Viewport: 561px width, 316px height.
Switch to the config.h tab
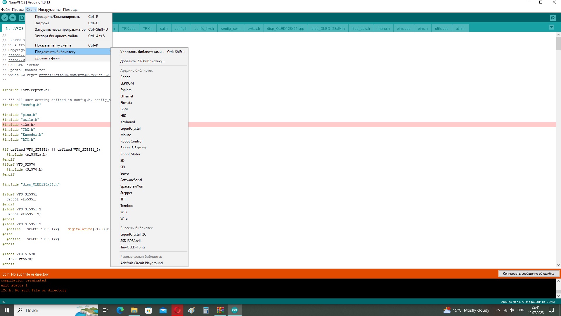(181, 28)
